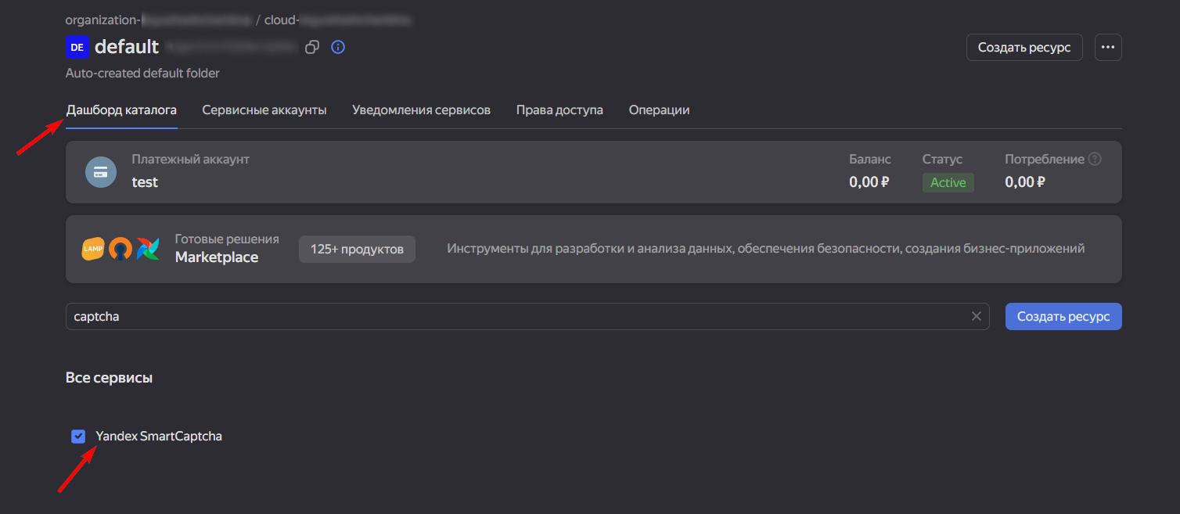Toggle the Yandex SmartCaptcha checkbox
1180x514 pixels.
pos(78,437)
